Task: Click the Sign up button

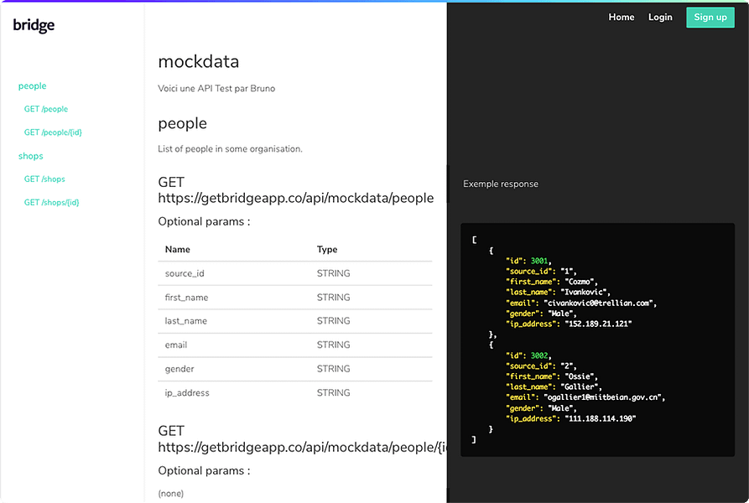Action: tap(710, 18)
